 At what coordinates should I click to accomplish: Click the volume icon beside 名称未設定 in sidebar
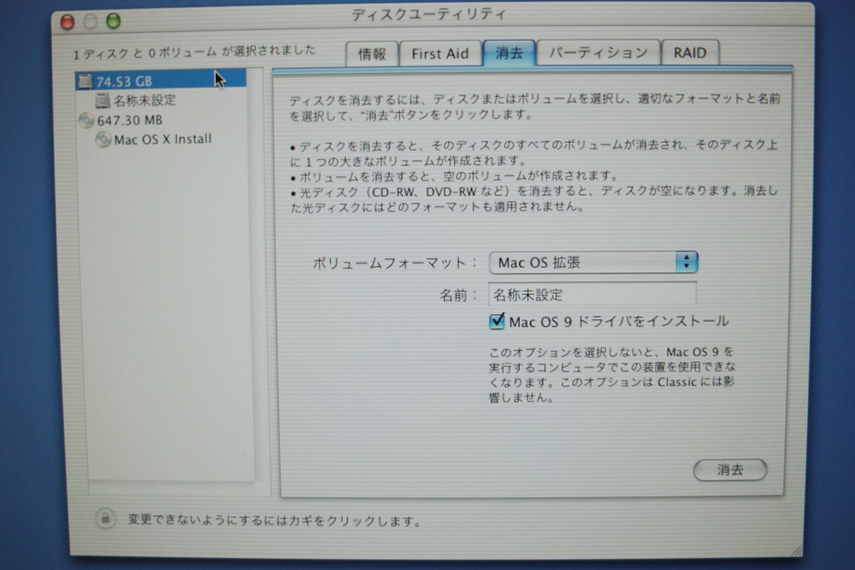pyautogui.click(x=103, y=100)
